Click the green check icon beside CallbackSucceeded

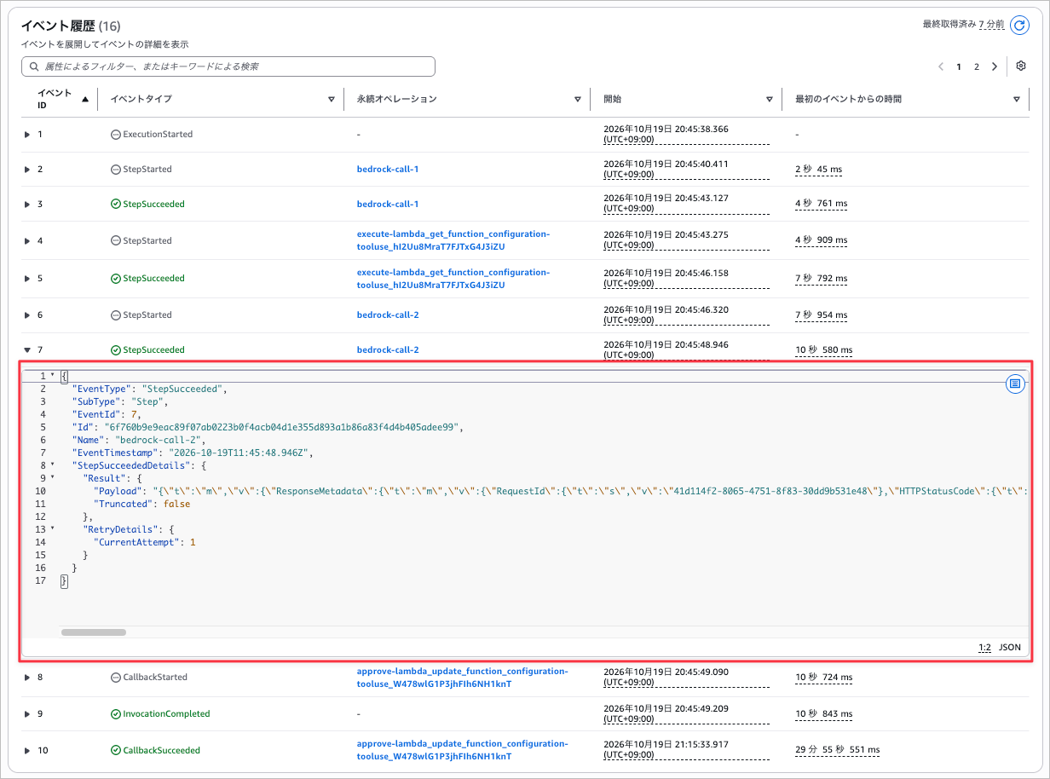(116, 751)
